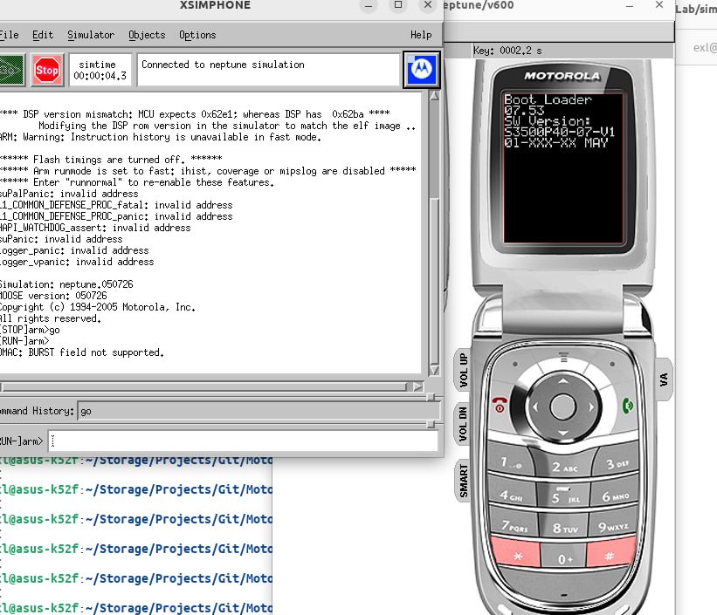Click the 'Key: 0002.2 s' readout
The height and width of the screenshot is (615, 717).
coord(507,51)
